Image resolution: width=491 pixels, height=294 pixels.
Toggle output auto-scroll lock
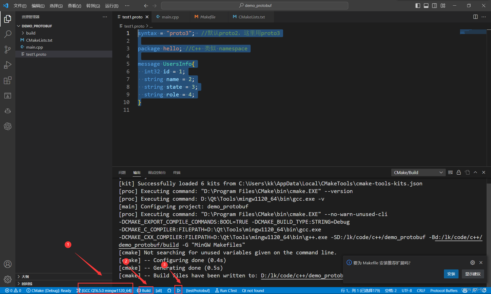[x=459, y=173]
